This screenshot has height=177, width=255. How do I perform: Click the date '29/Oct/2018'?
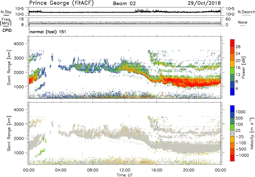(x=204, y=3)
